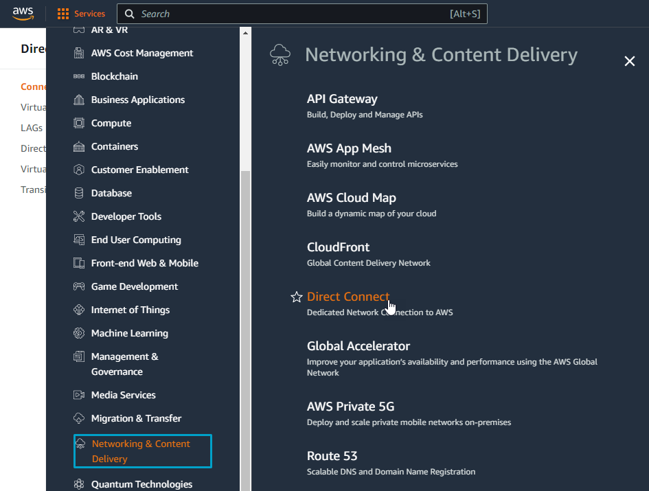Click the Database cylinder icon
The image size is (649, 491).
point(79,193)
